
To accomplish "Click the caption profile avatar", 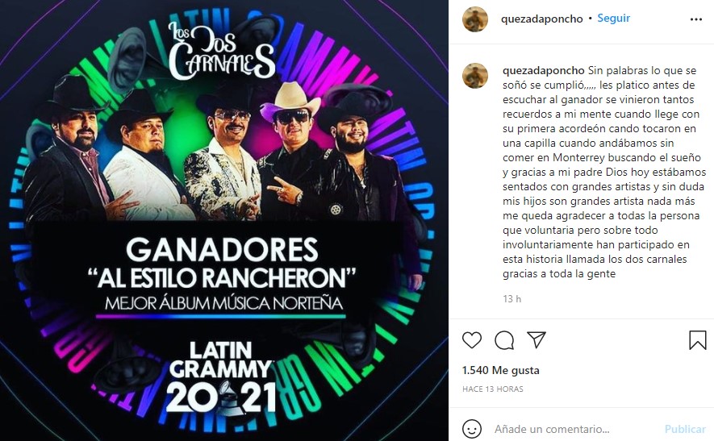I will [x=475, y=76].
